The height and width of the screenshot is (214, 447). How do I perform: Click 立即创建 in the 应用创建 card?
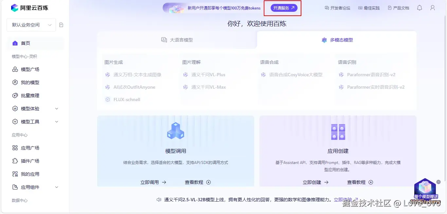(x=316, y=182)
